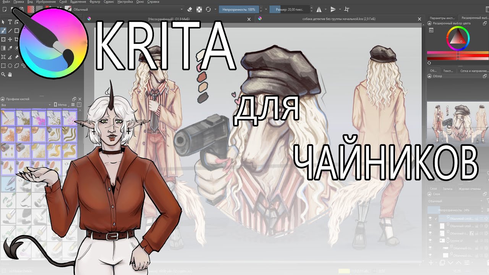This screenshot has height=275, width=489.
Task: Click the Метка tag button
Action: 60,105
